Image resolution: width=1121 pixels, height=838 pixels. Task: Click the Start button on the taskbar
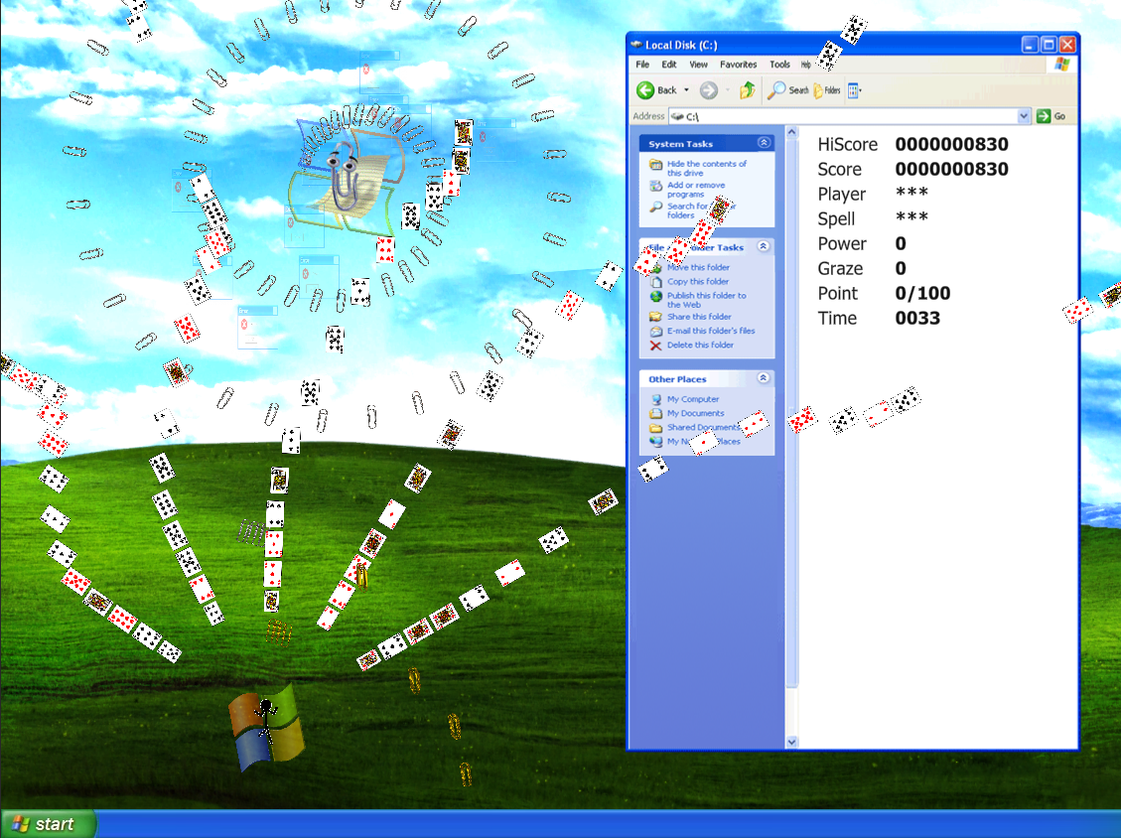[x=48, y=824]
